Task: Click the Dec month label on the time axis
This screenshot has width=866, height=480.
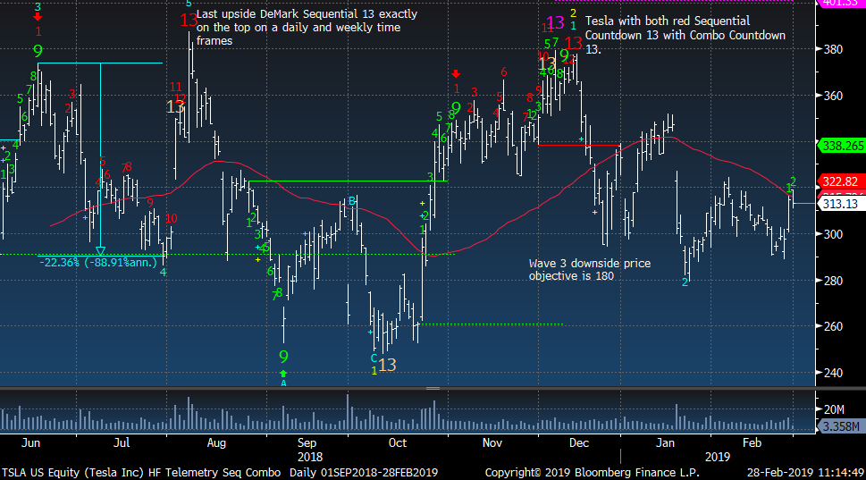Action: coord(579,443)
